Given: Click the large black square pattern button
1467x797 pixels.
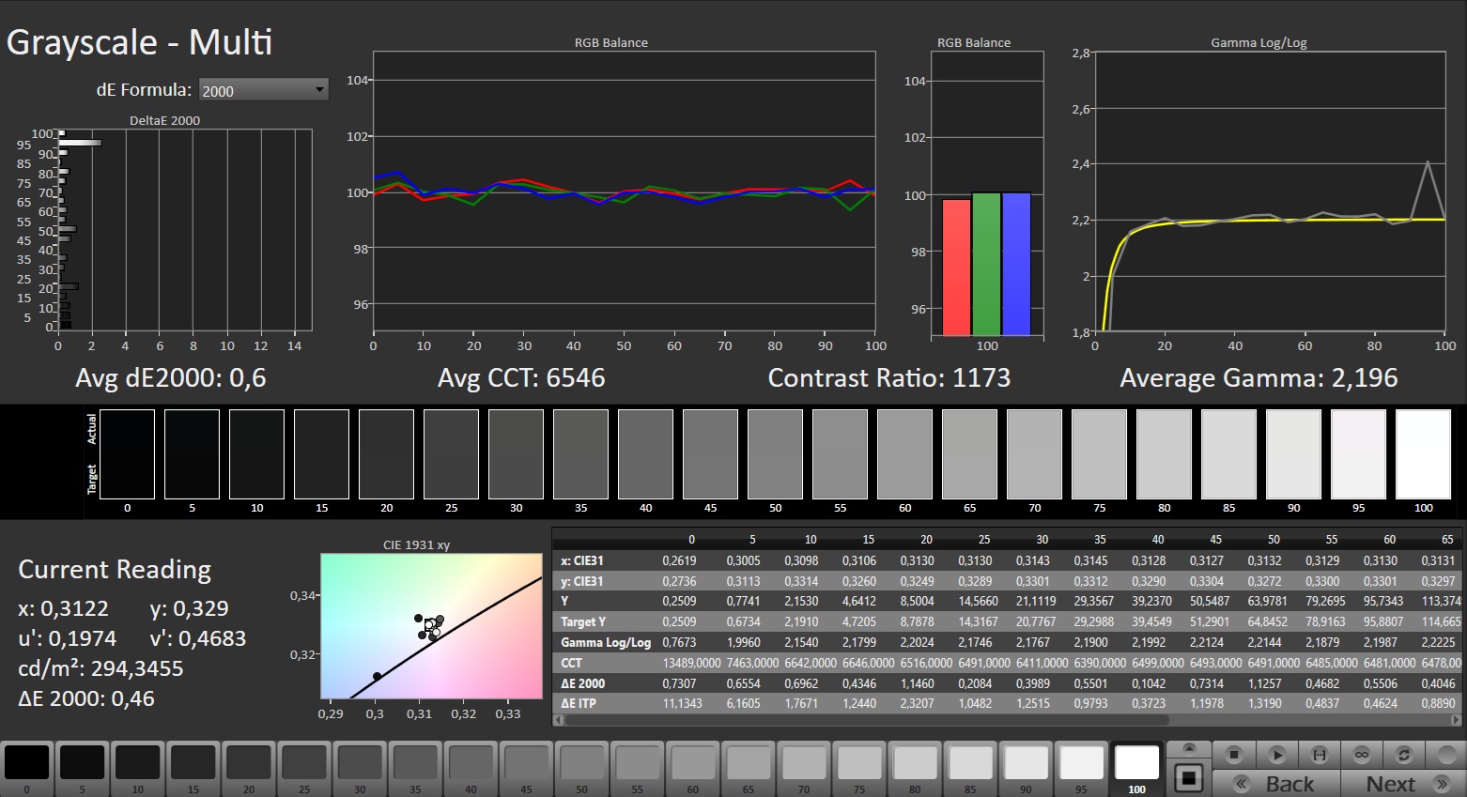Looking at the screenshot, I should pyautogui.click(x=1189, y=778).
